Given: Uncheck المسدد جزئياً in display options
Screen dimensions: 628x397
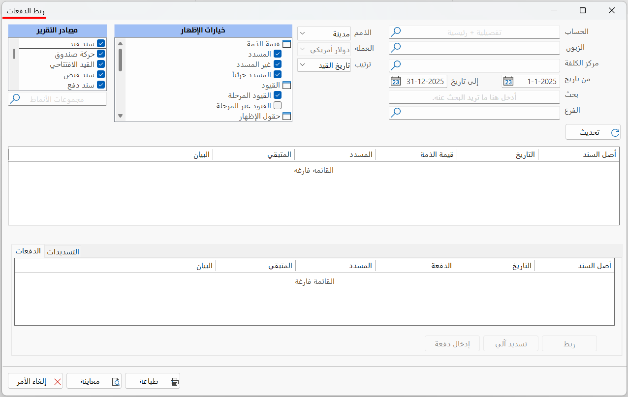Looking at the screenshot, I should click(278, 74).
